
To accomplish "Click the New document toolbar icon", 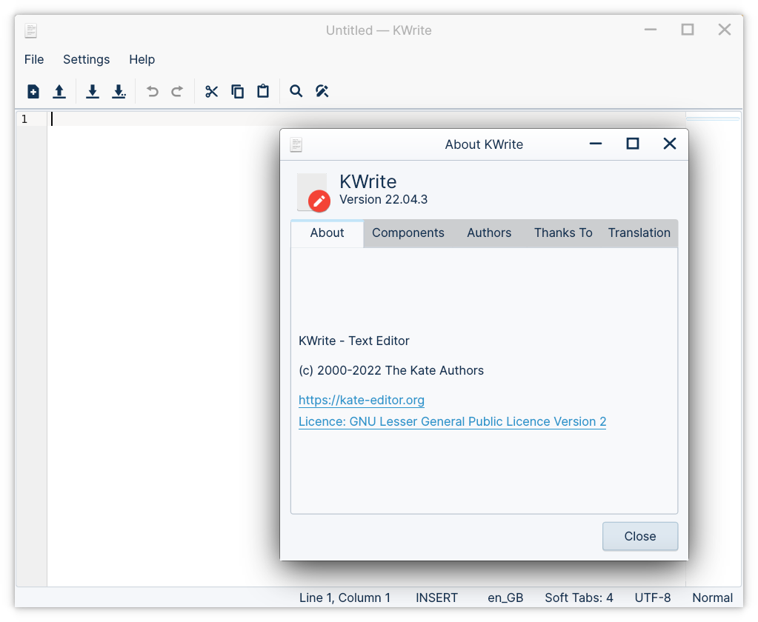I will (33, 91).
